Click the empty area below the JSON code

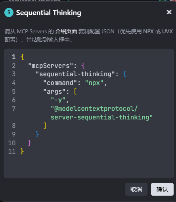coord(89,167)
